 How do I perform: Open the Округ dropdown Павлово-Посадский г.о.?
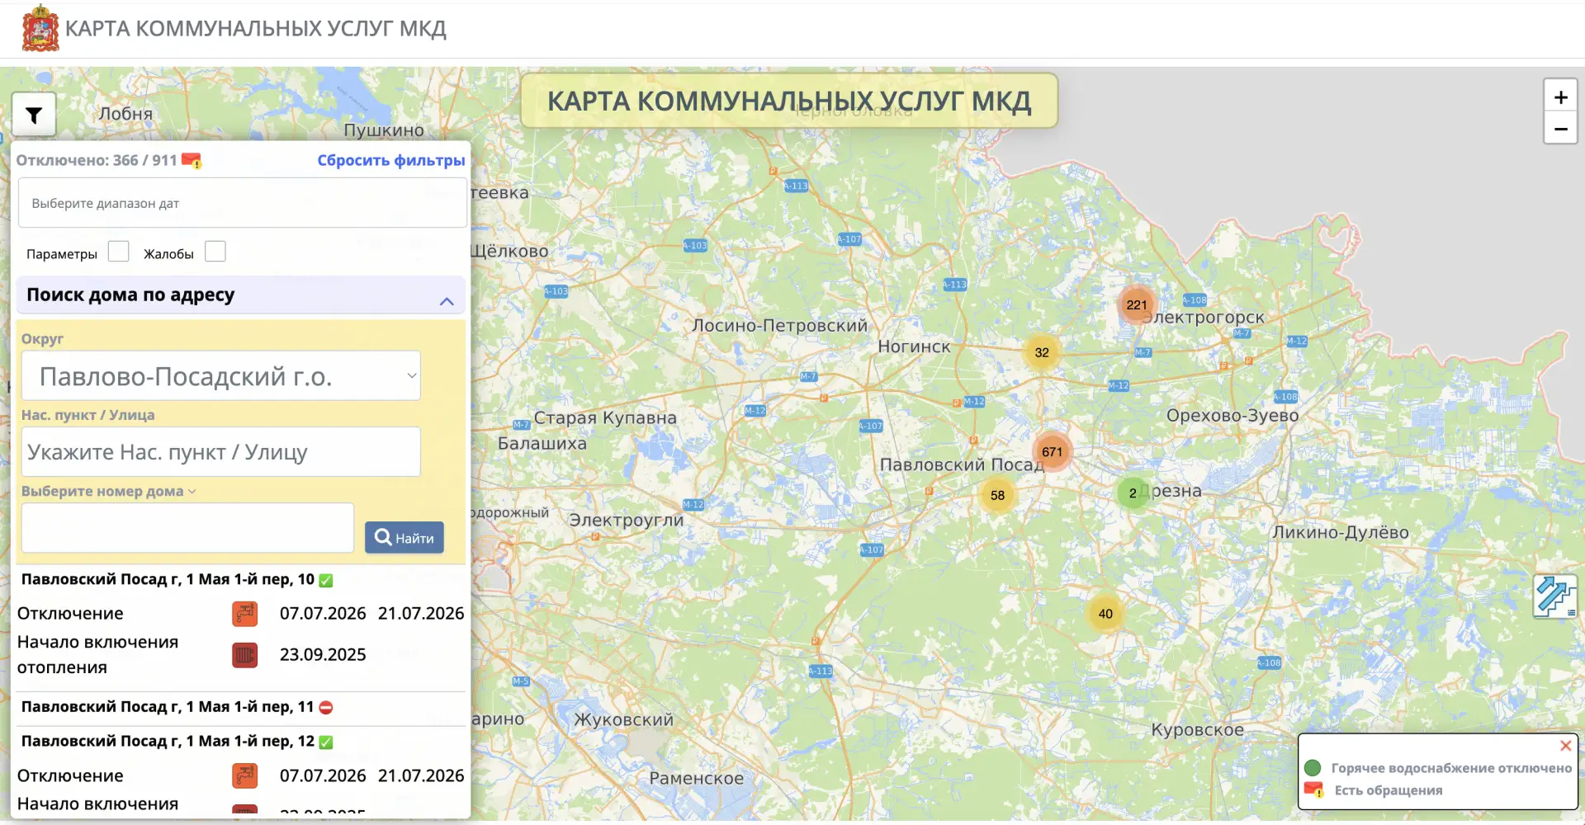coord(221,376)
